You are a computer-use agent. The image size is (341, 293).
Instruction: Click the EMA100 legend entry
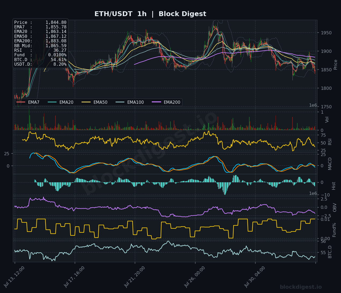[x=129, y=102]
